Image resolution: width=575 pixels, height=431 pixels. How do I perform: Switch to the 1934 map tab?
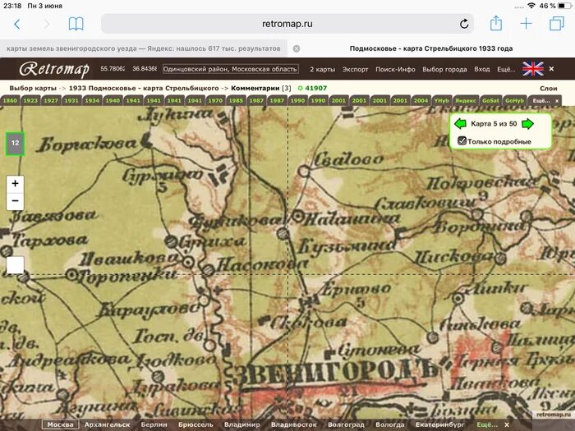coord(92,101)
